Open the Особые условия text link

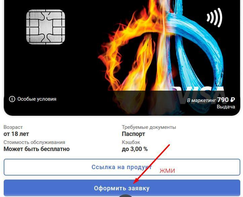[x=37, y=99]
